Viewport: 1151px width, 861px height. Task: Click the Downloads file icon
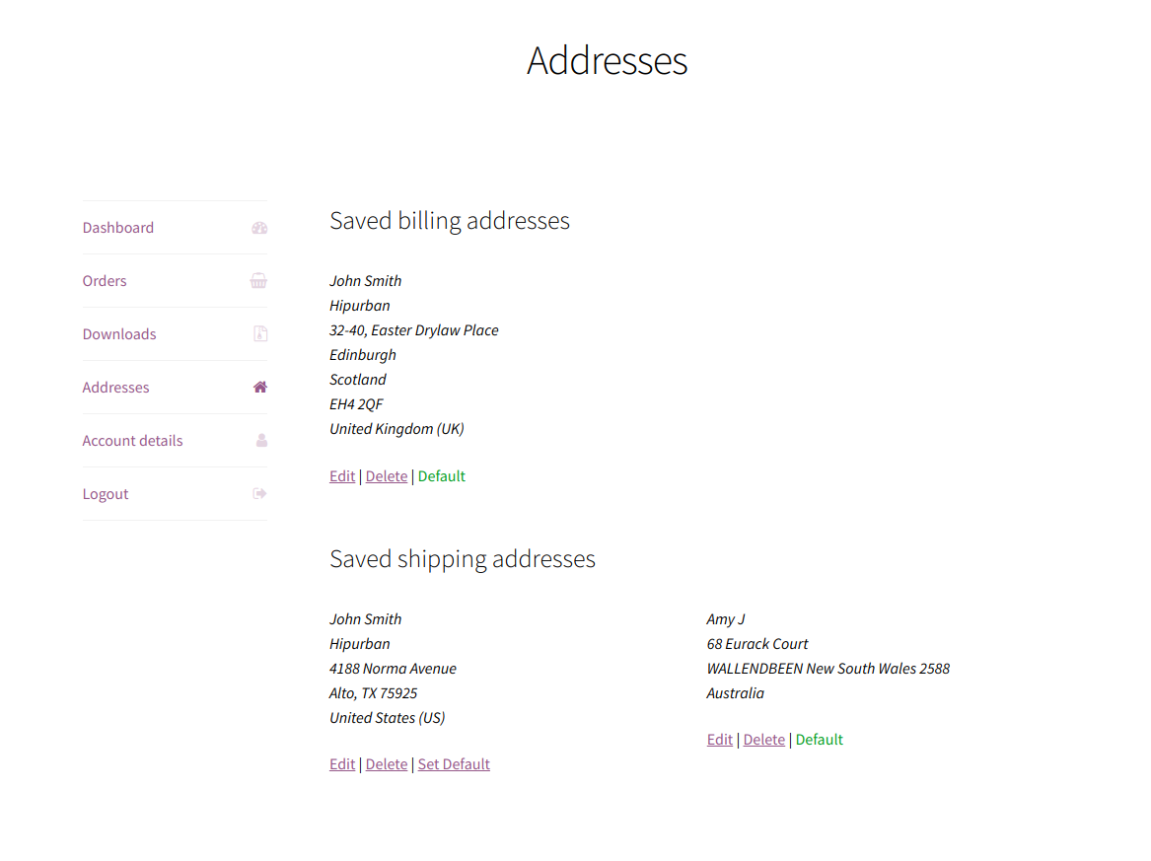(258, 333)
